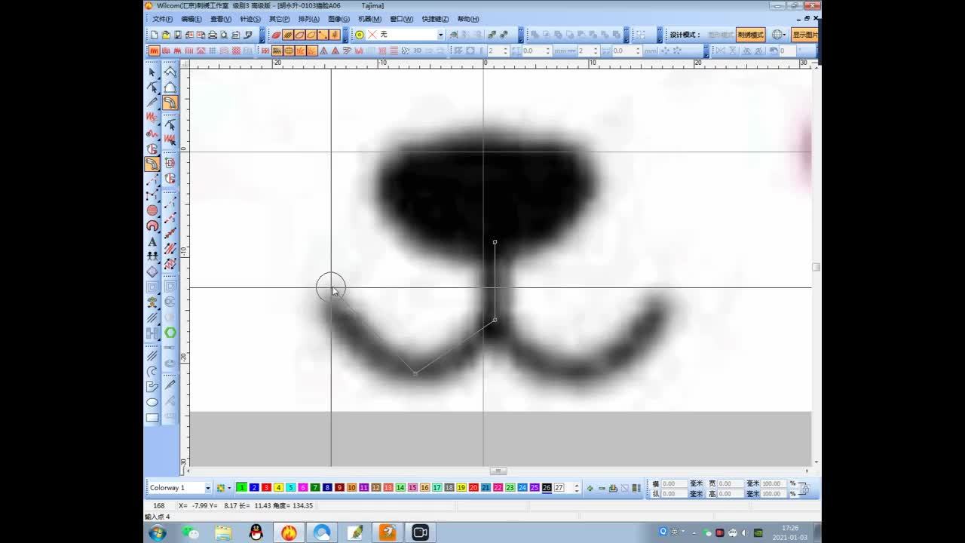Viewport: 965px width, 543px height.
Task: Toggle the highlighted column input tool
Action: [152, 164]
